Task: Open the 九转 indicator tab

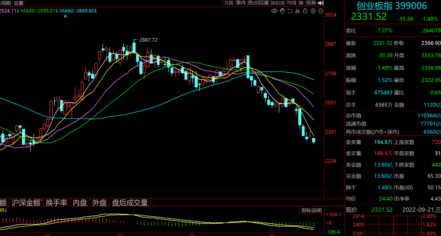Action: tap(229, 3)
